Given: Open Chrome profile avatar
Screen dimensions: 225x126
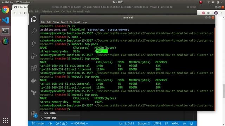Looking at the screenshot, I should [x=216, y=13].
